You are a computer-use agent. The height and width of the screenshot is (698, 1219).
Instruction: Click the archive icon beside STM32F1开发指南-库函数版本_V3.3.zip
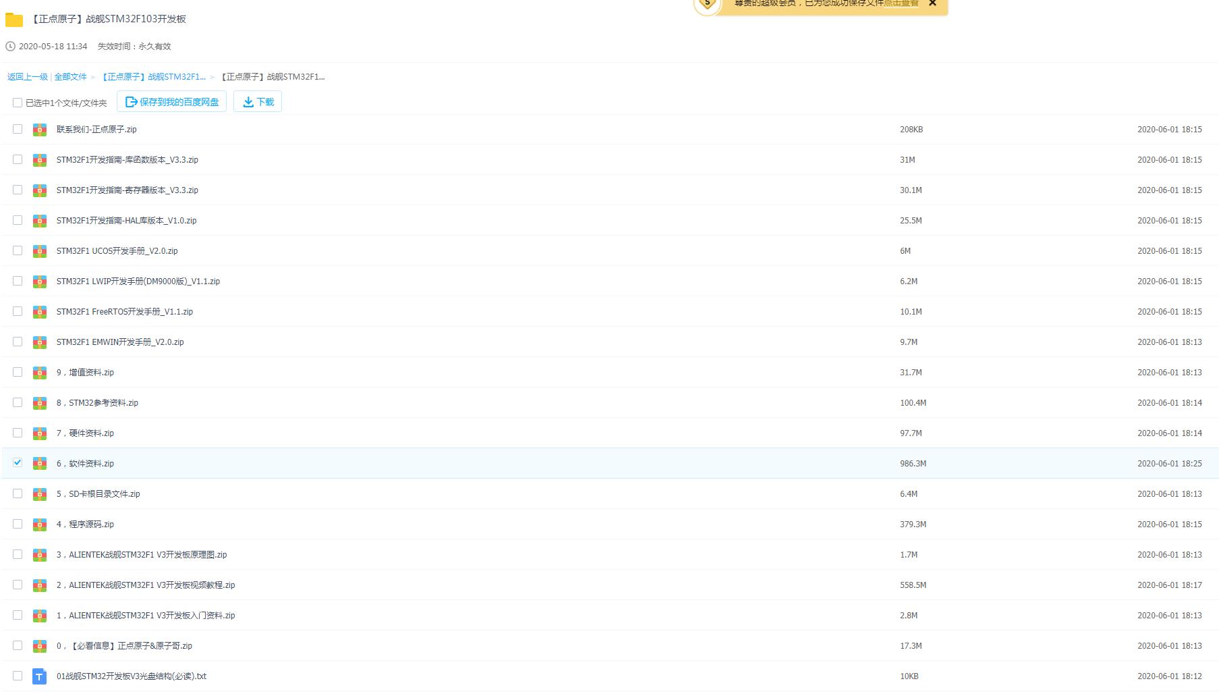tap(40, 160)
